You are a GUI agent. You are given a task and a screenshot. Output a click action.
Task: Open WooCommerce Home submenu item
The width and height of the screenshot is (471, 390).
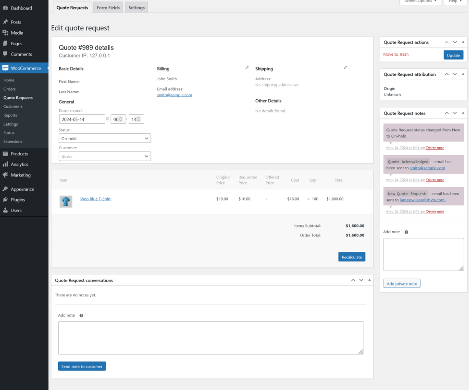9,80
